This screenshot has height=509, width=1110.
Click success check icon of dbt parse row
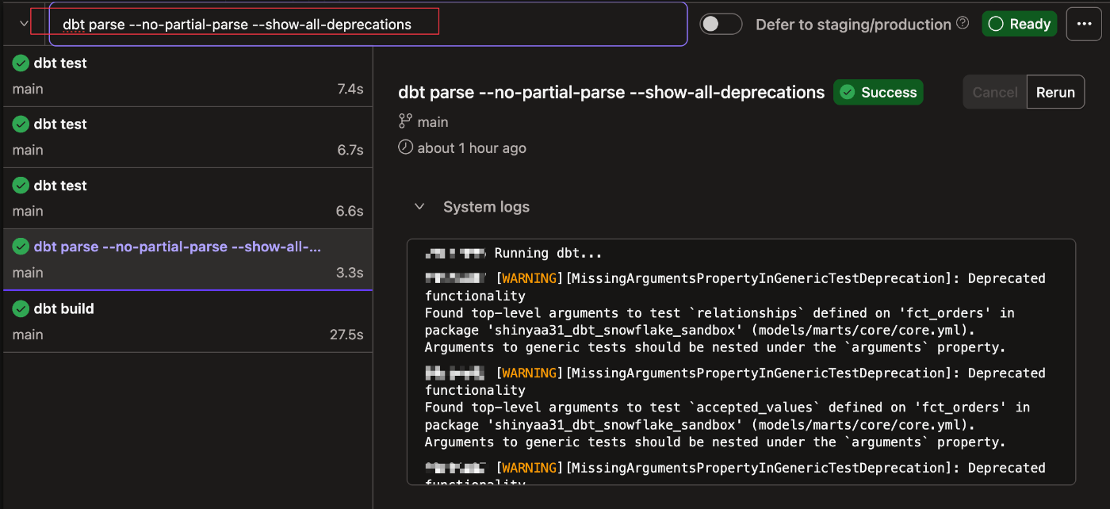pos(21,247)
